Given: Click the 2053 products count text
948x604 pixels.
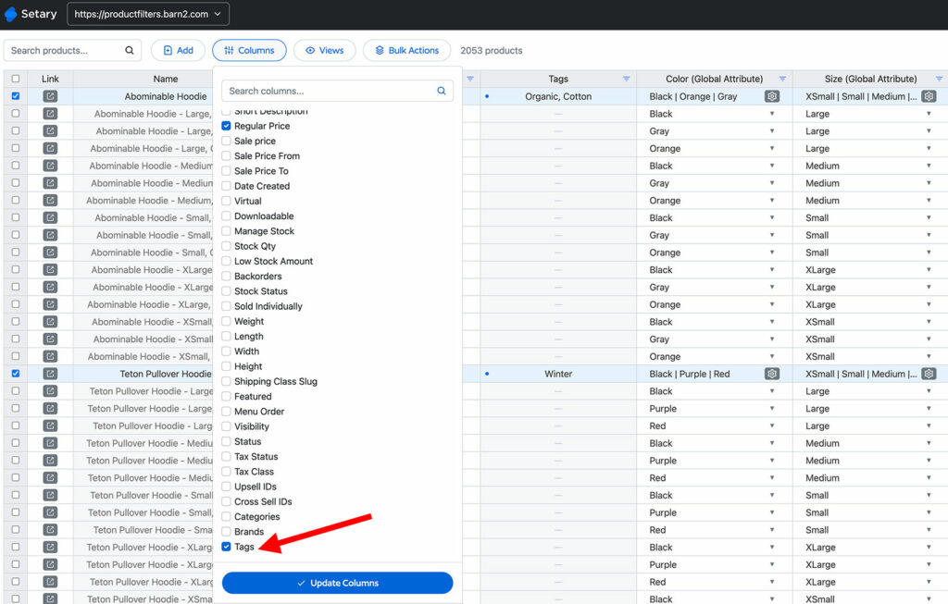Looking at the screenshot, I should 491,50.
